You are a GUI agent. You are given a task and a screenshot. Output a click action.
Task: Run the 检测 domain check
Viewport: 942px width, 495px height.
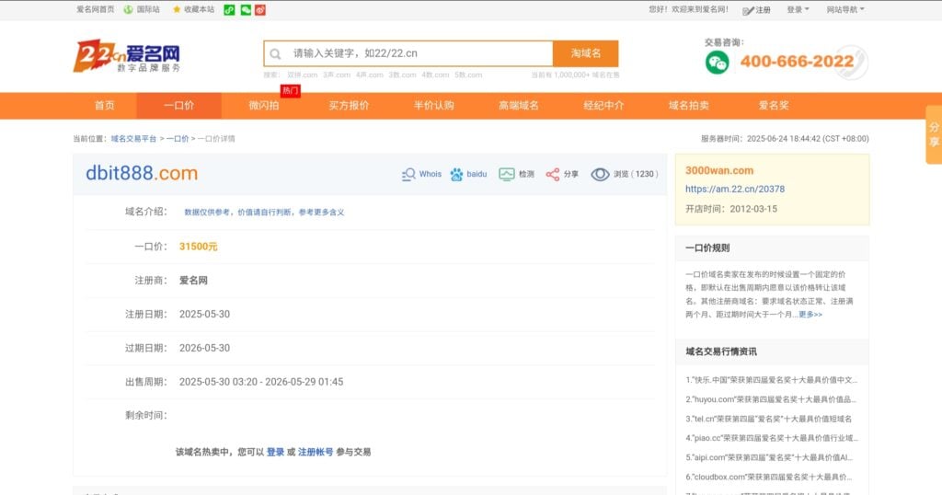click(517, 174)
